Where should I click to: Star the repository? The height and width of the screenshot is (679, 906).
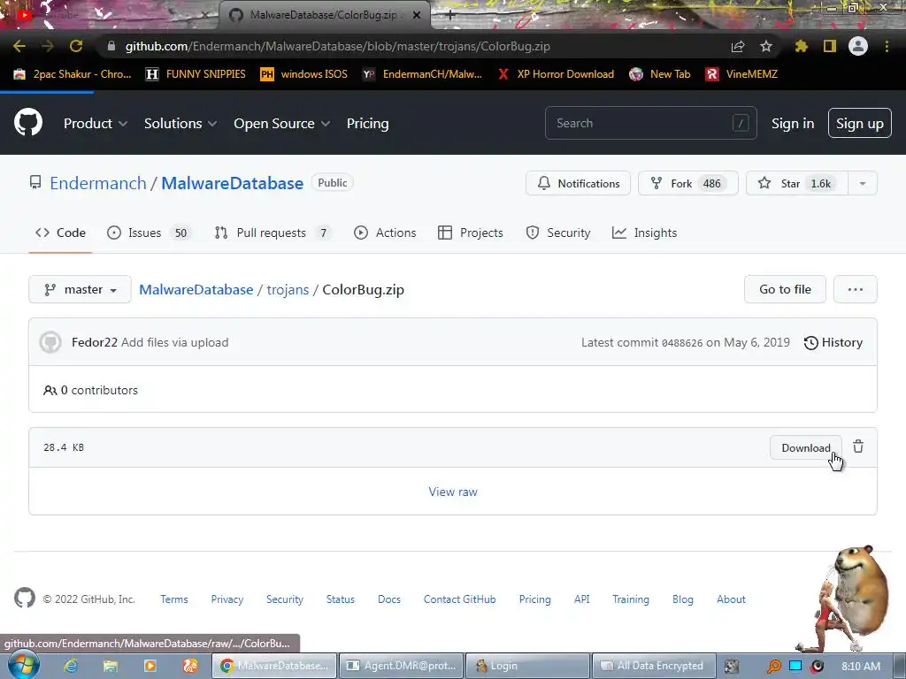tap(797, 183)
